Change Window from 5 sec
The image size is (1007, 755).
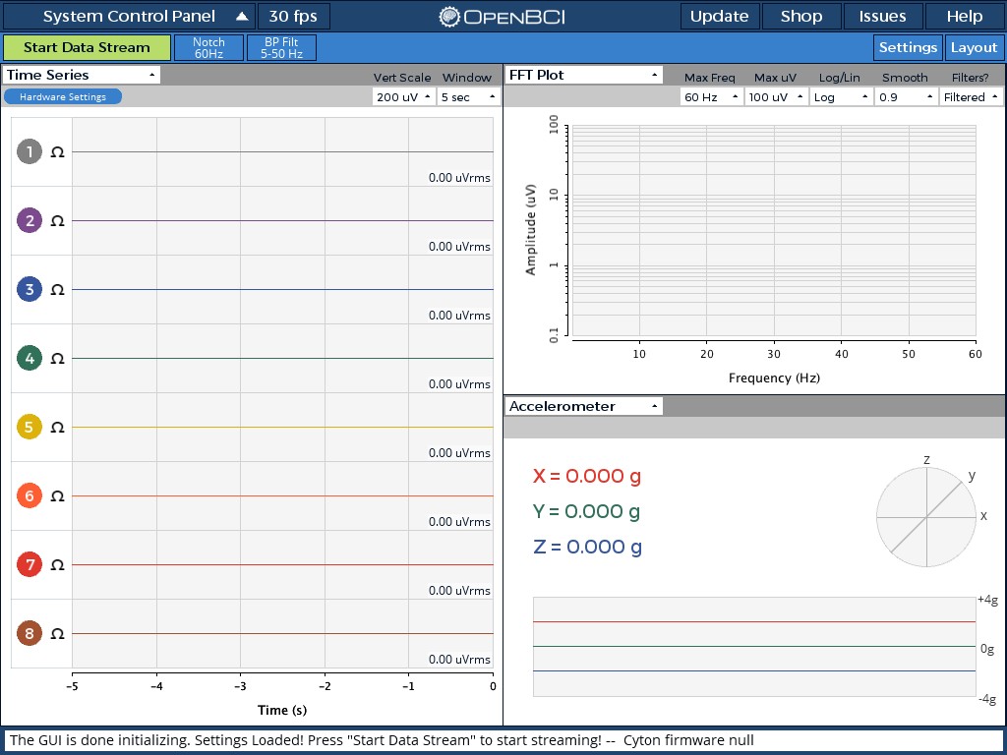tap(469, 97)
